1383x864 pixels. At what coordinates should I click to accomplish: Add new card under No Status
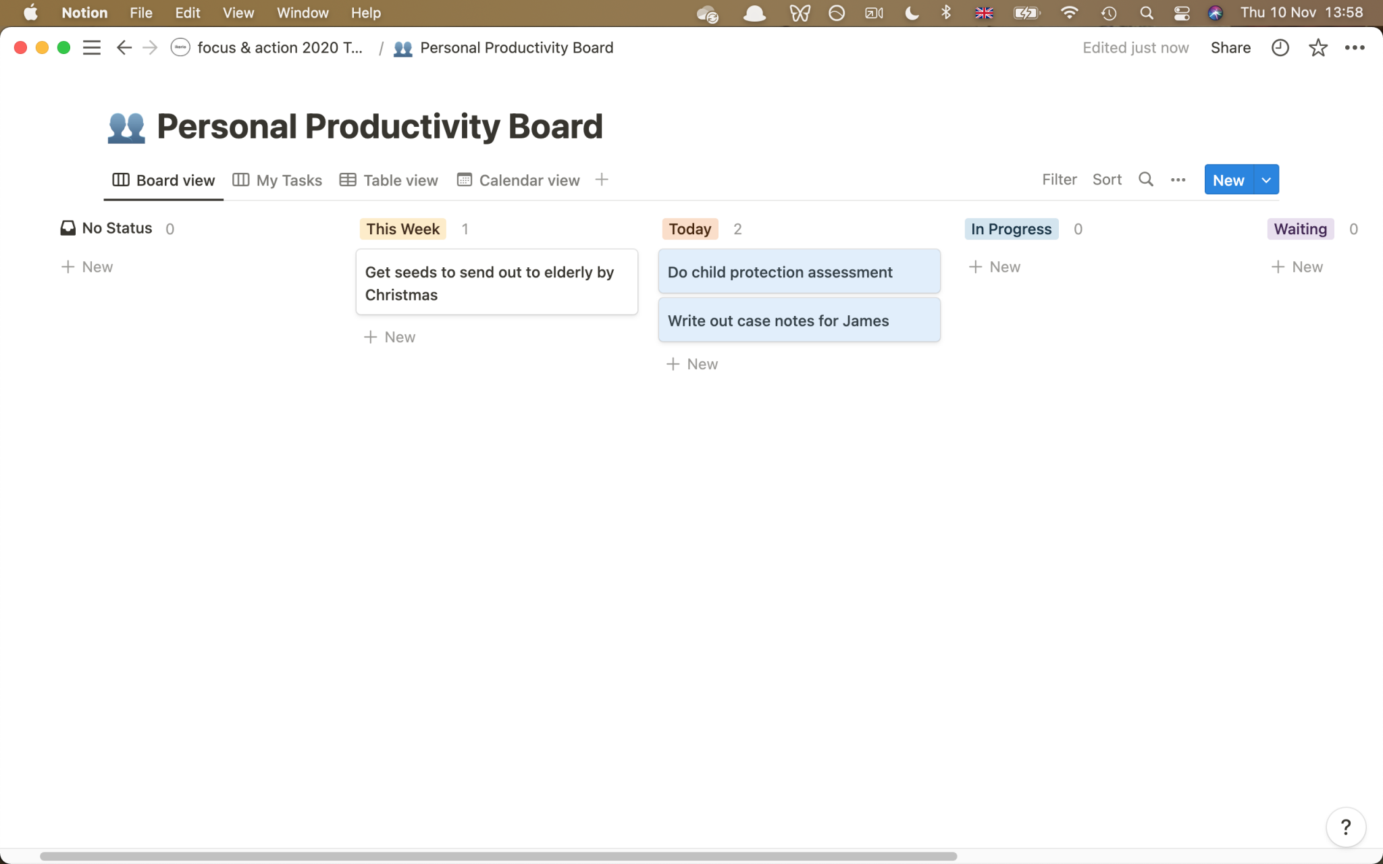coord(87,267)
